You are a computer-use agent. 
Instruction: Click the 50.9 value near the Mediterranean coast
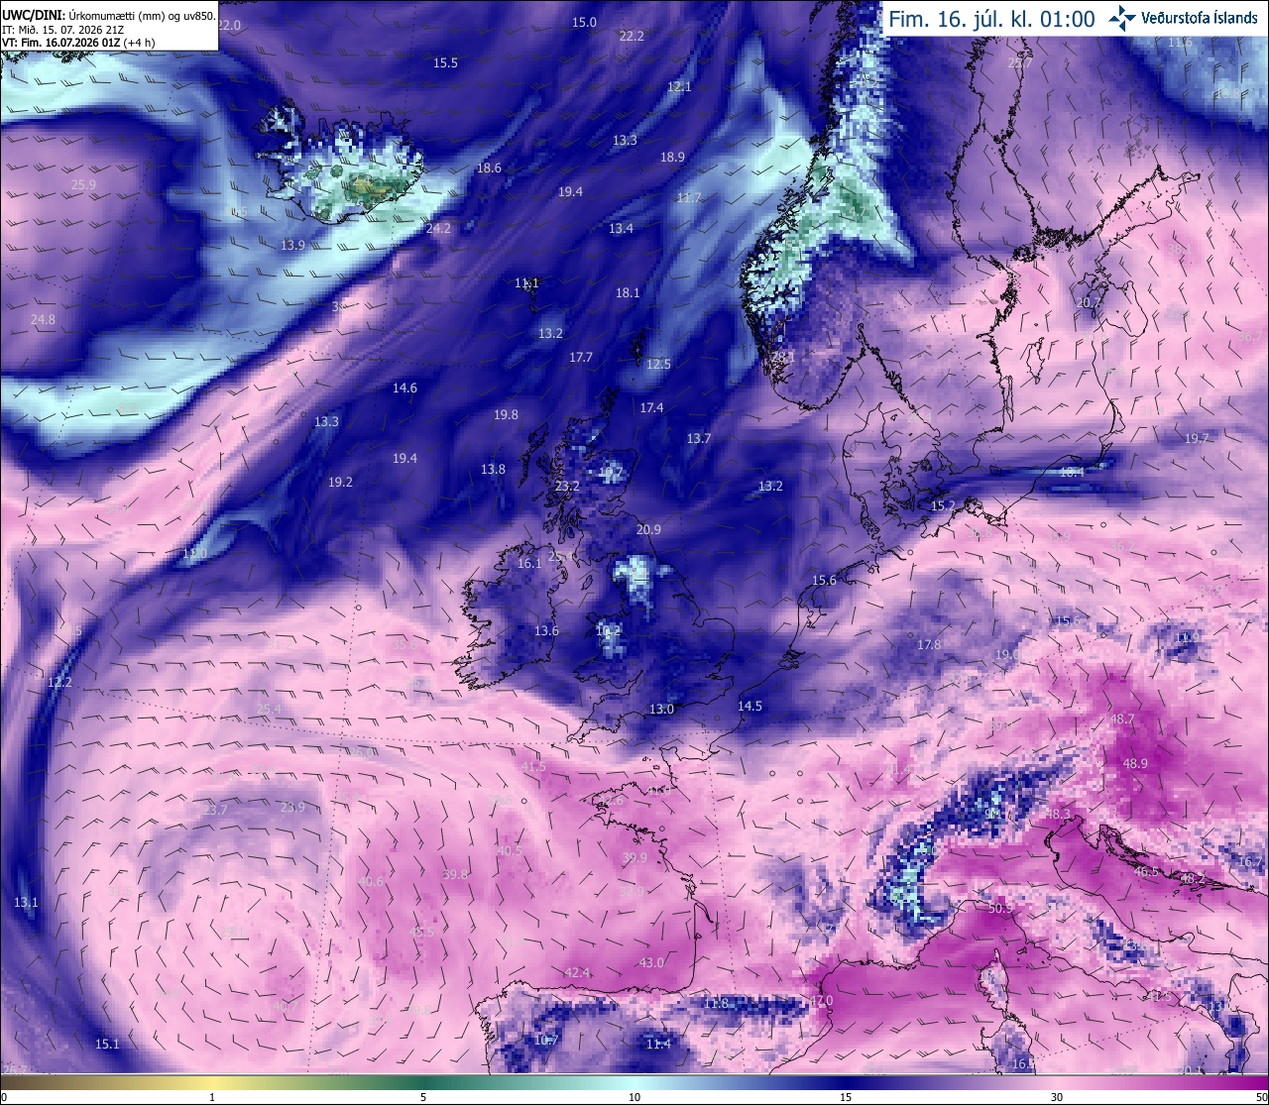click(1000, 908)
